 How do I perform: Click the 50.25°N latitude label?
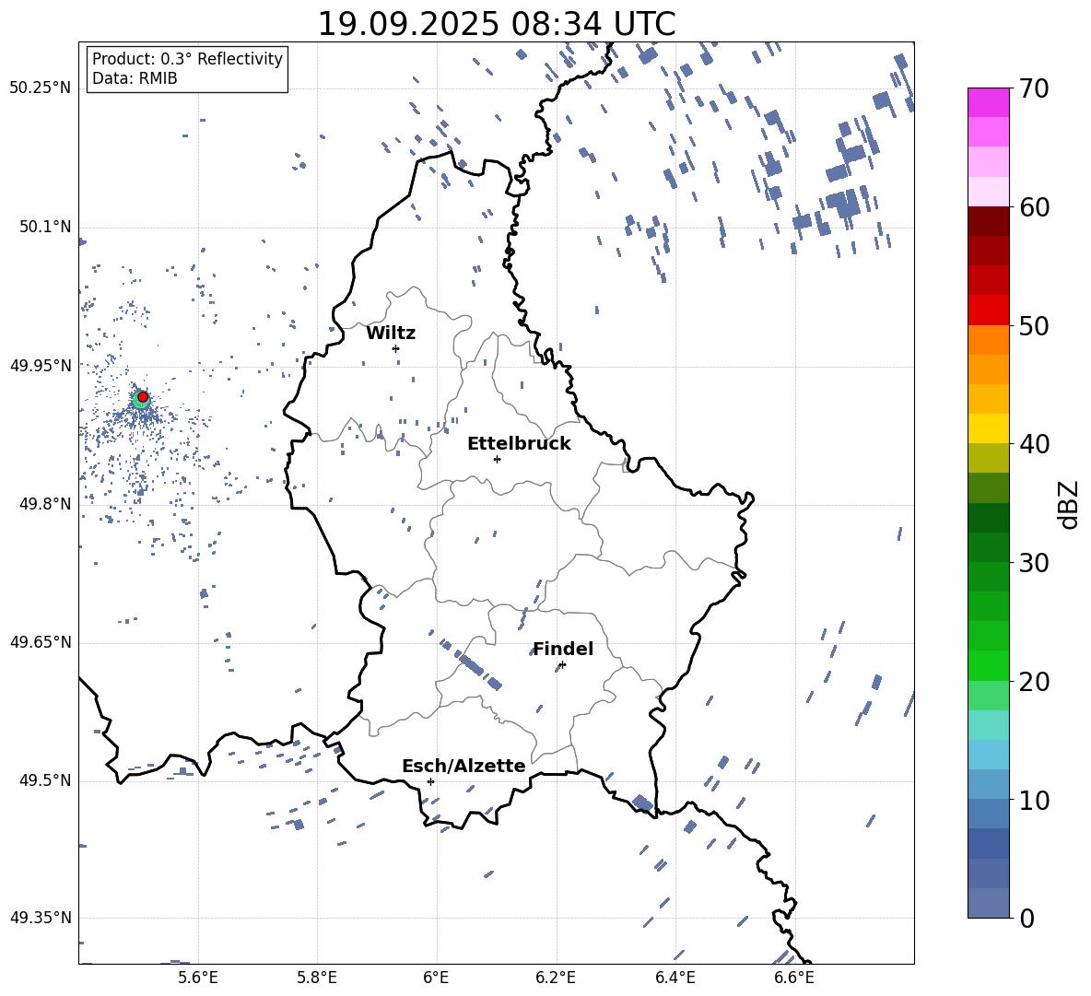(41, 88)
